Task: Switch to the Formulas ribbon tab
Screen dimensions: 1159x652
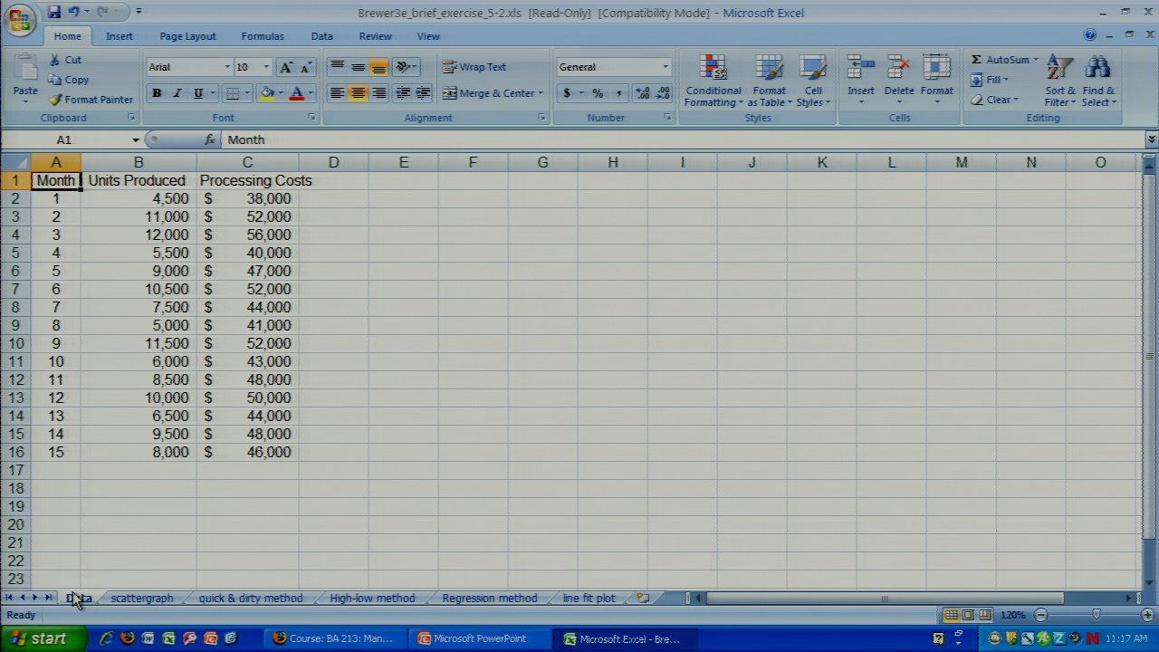Action: pyautogui.click(x=262, y=36)
